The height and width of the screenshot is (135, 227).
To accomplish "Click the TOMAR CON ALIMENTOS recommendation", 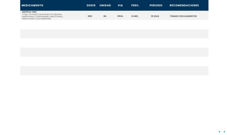I will 183,16.
